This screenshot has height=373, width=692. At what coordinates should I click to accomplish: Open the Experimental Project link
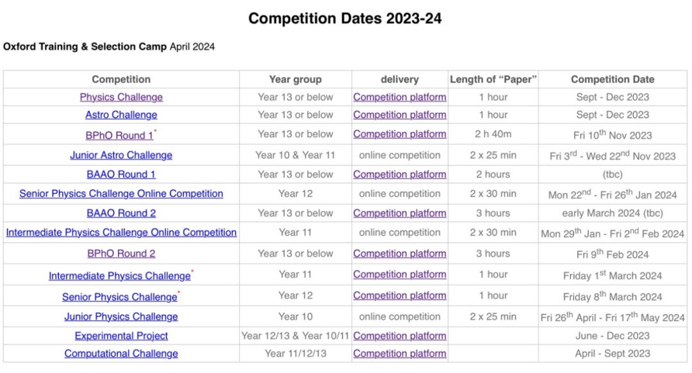(x=121, y=336)
